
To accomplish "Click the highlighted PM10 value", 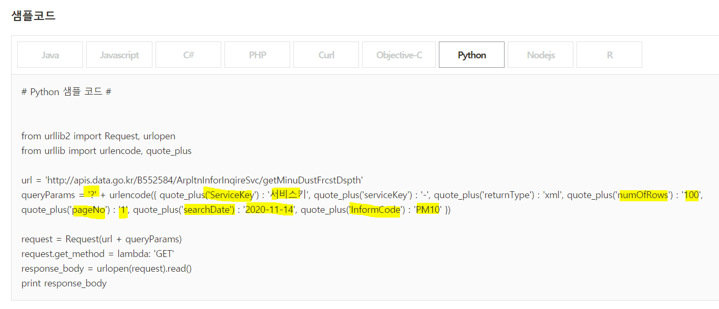I will coord(427,210).
